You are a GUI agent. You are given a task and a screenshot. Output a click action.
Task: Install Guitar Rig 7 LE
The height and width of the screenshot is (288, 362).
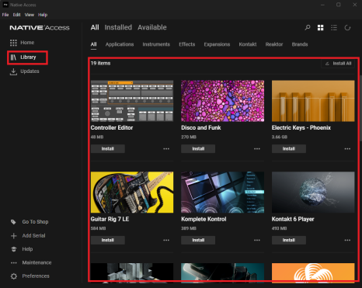pyautogui.click(x=108, y=240)
